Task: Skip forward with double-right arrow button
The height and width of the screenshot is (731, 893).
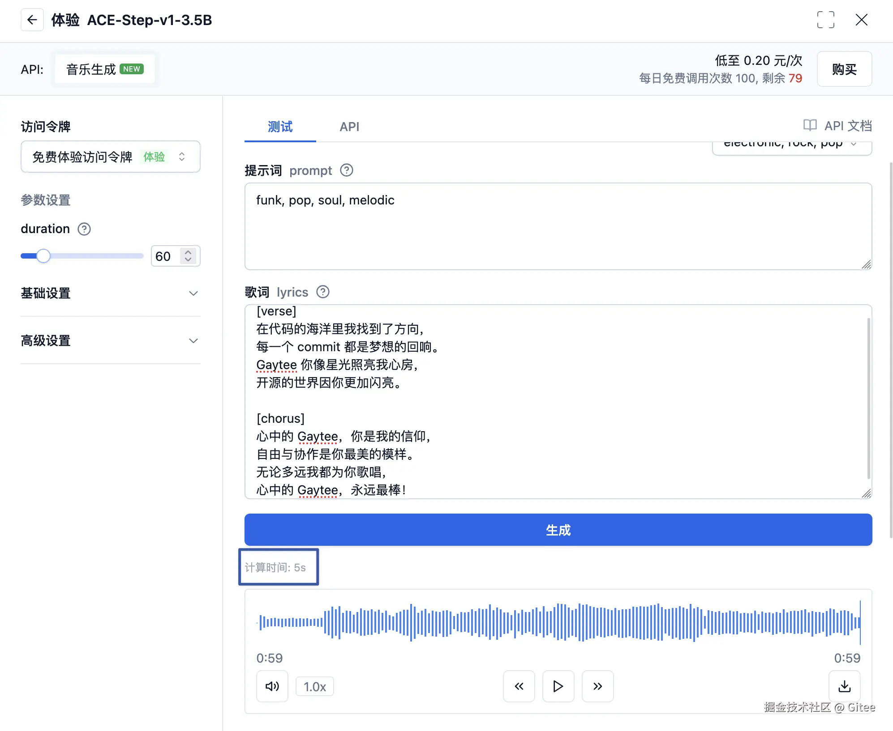Action: (597, 686)
